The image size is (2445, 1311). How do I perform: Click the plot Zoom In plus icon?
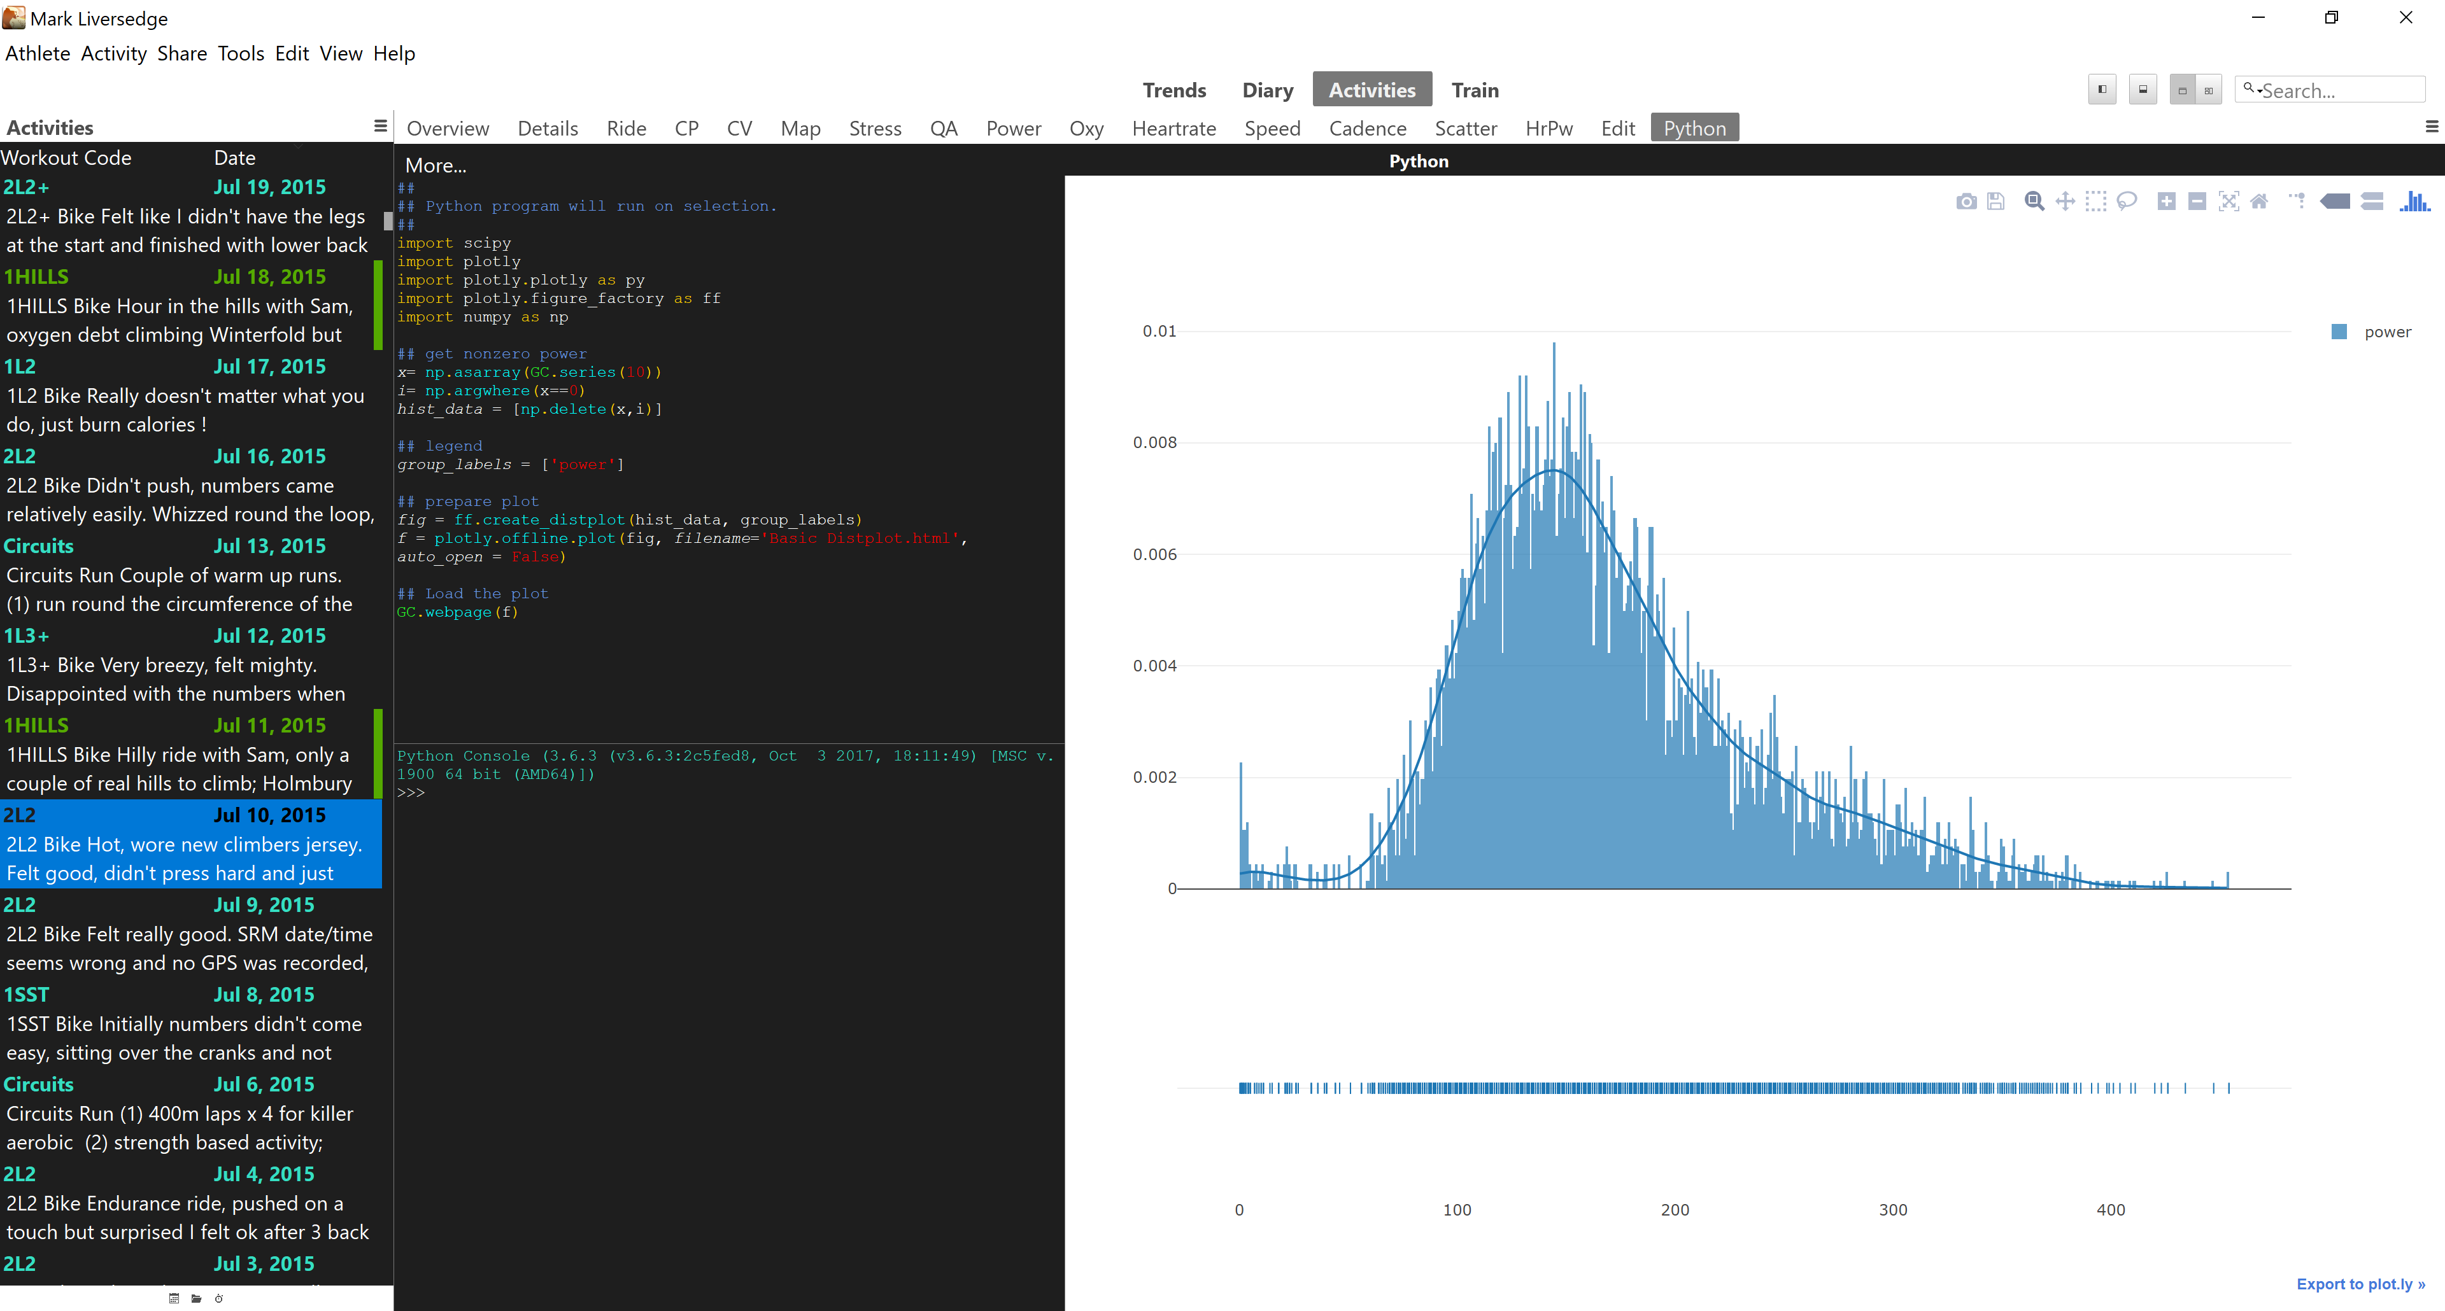point(2166,201)
